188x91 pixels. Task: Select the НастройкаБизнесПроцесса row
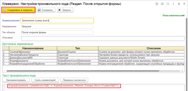click(94, 55)
